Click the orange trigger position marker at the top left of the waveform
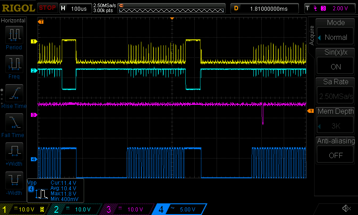 [41, 21]
